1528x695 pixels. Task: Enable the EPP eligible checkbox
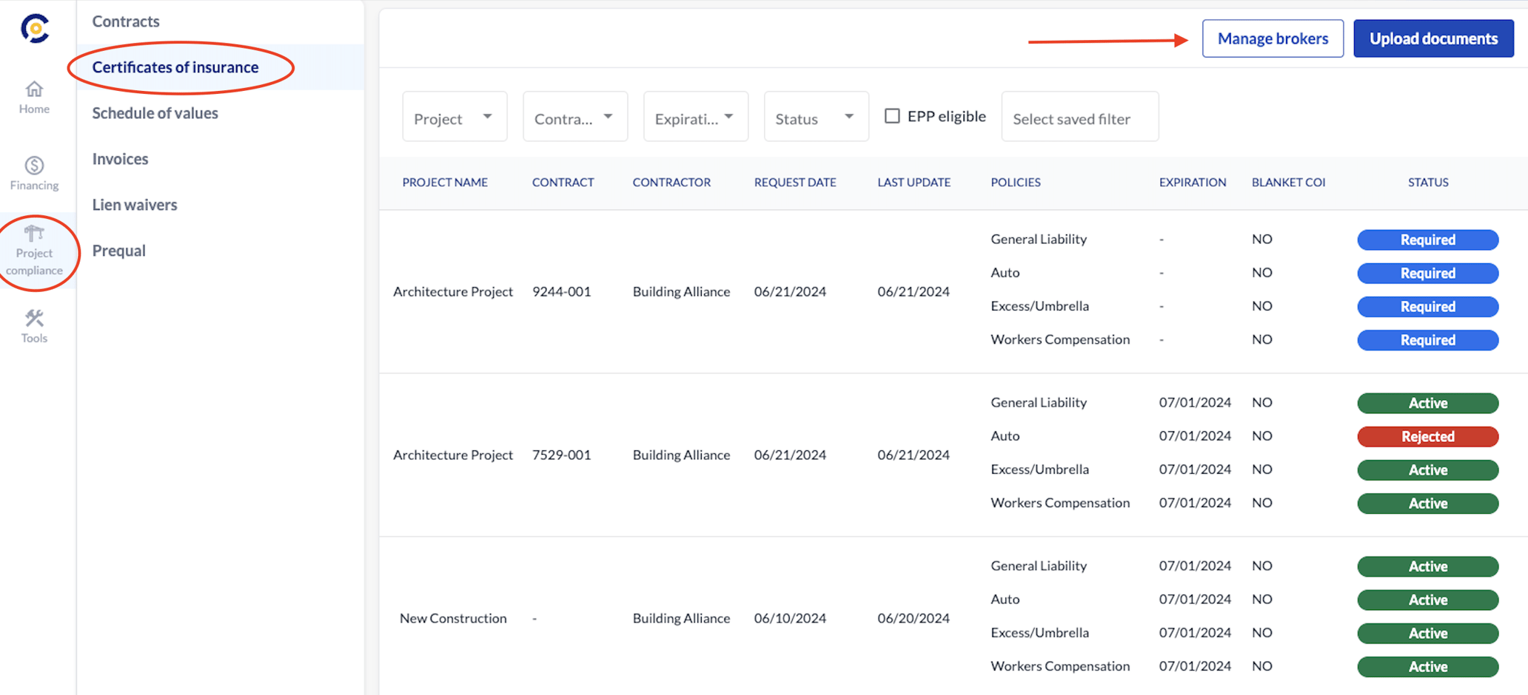pos(892,116)
